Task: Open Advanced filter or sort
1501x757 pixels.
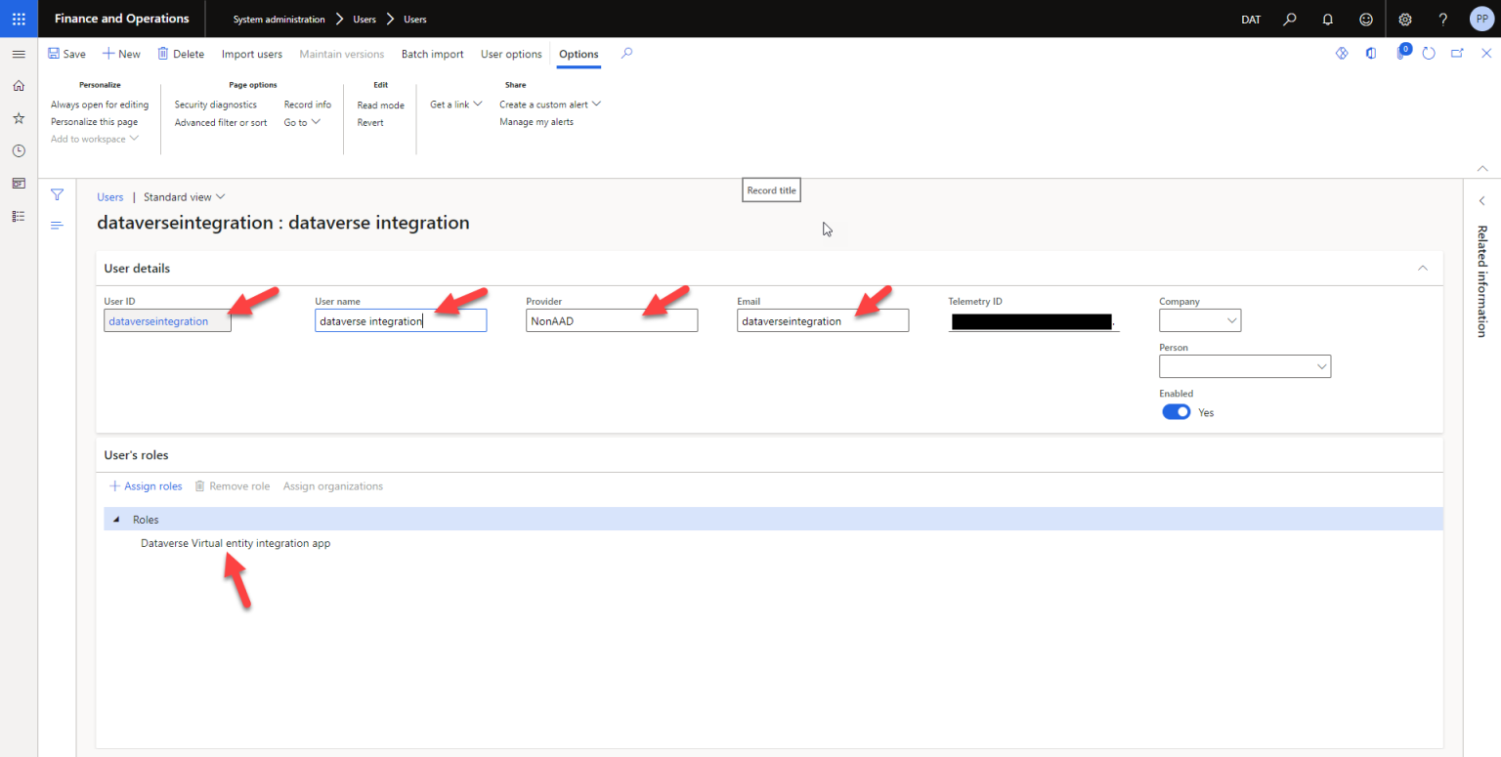Action: point(221,123)
